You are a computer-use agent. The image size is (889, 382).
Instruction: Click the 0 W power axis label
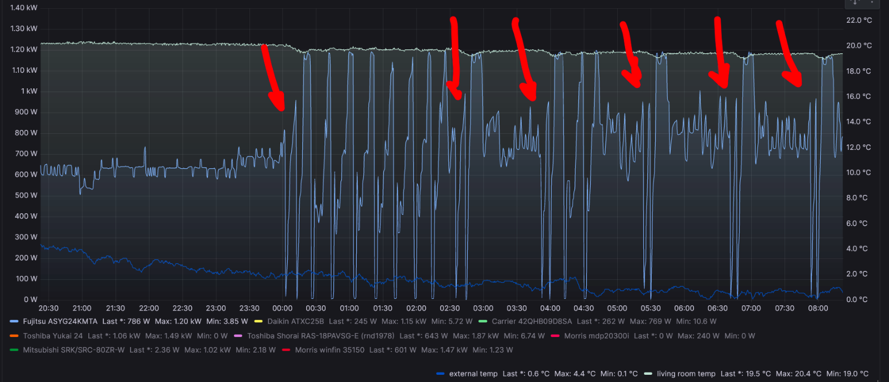click(31, 299)
